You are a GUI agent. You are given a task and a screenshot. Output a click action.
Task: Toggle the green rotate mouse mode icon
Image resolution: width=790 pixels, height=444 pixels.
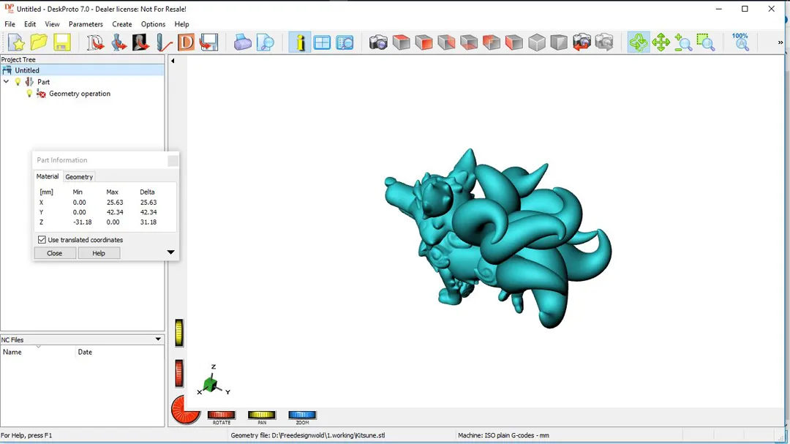point(639,42)
